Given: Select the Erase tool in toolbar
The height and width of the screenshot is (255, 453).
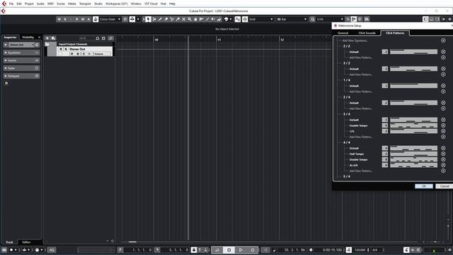Looking at the screenshot, I should click(166, 19).
